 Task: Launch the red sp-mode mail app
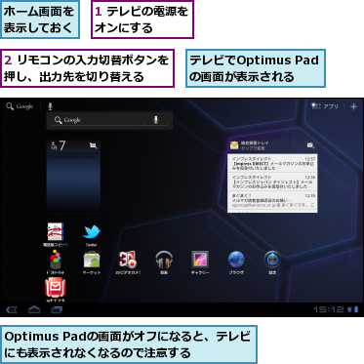point(56,290)
